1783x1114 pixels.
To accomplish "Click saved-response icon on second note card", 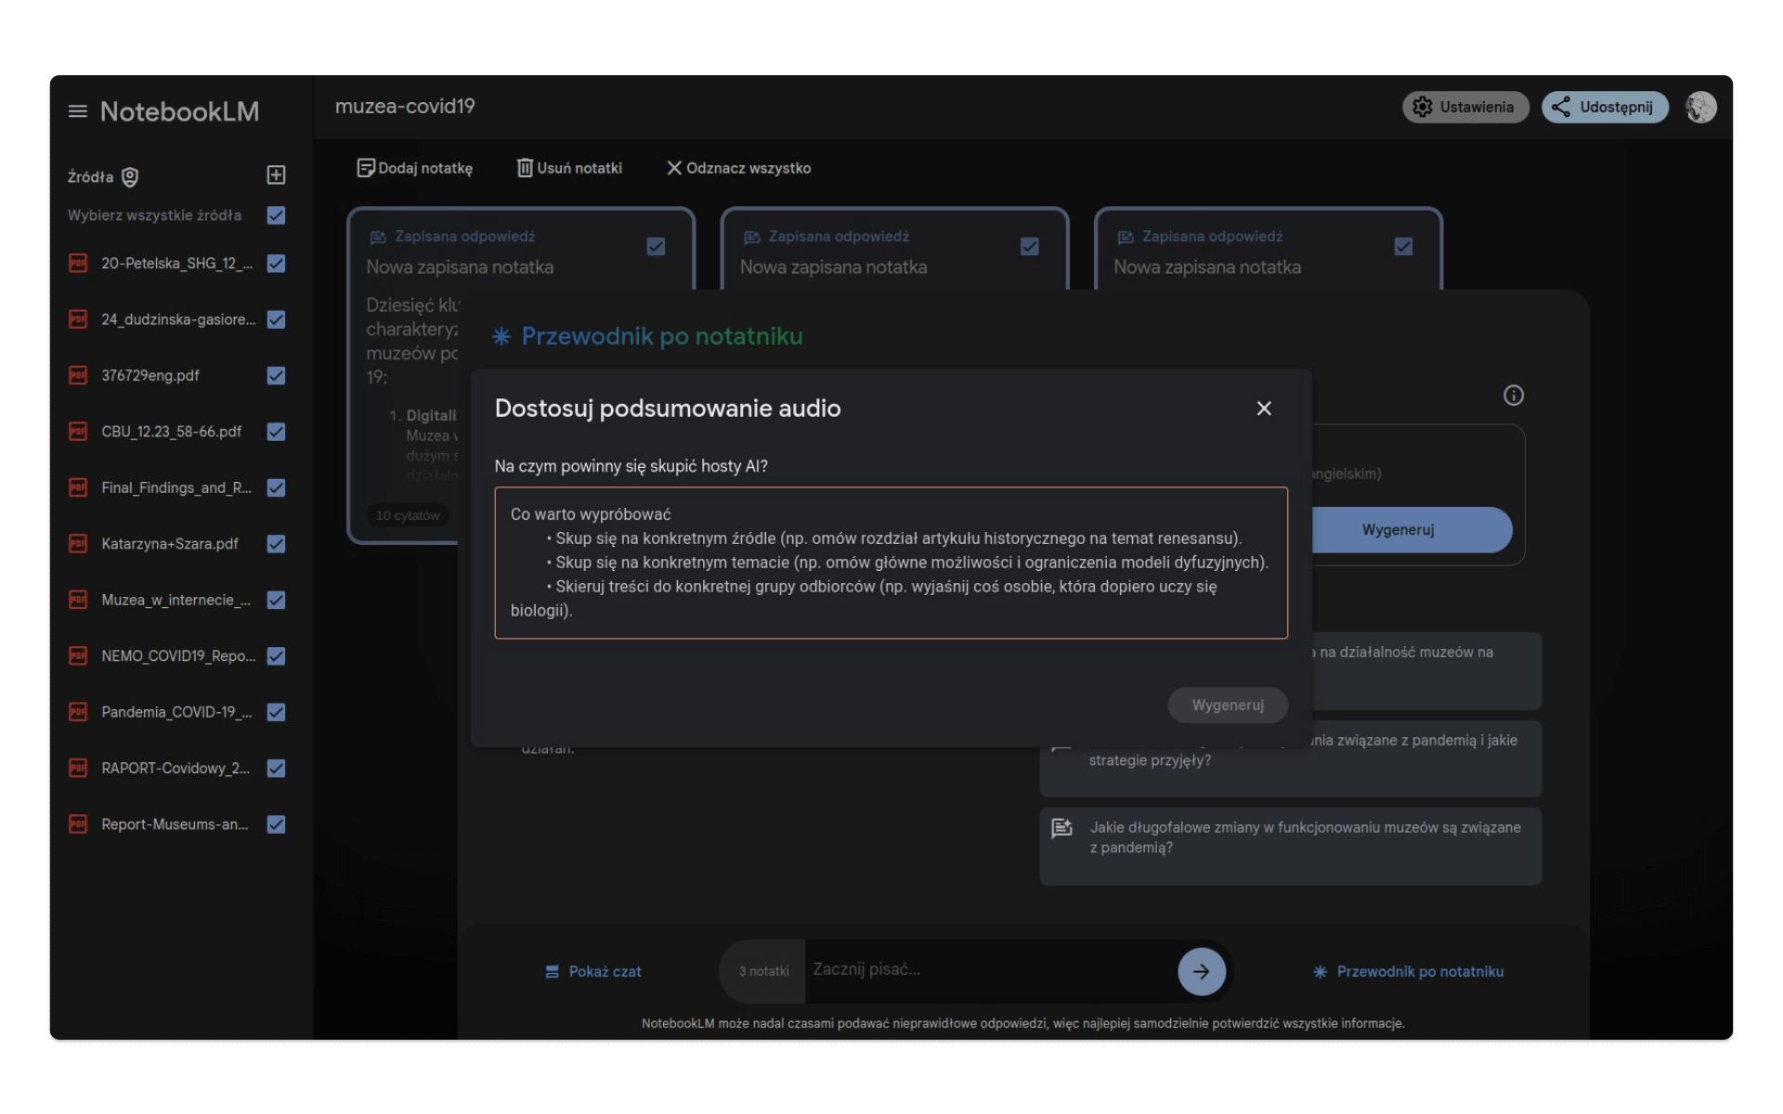I will [x=752, y=237].
